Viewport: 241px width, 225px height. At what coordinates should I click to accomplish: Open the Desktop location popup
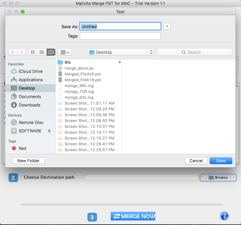tap(120, 52)
